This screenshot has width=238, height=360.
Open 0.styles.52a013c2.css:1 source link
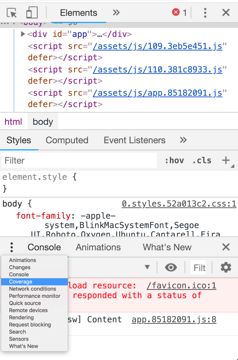pyautogui.click(x=179, y=204)
